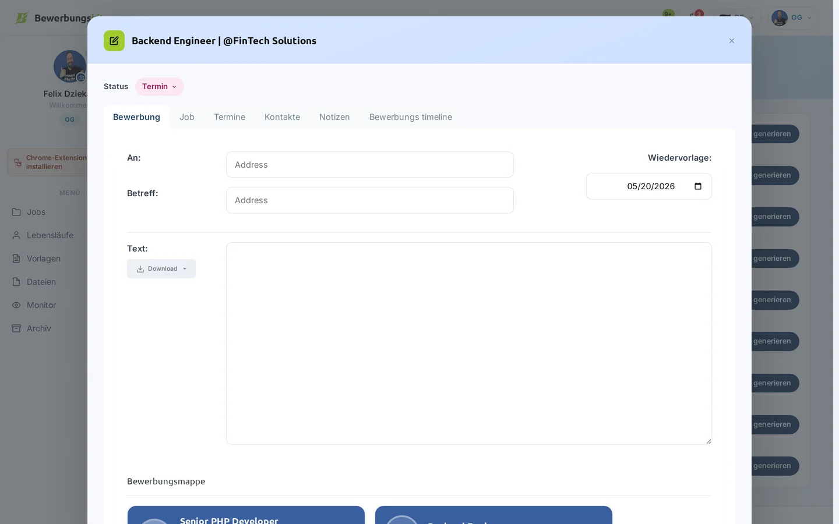Image resolution: width=839 pixels, height=524 pixels.
Task: Click the Bewerbungsmappe heading text
Action: pyautogui.click(x=166, y=481)
